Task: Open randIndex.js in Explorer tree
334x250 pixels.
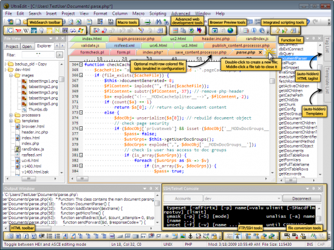Action: pos(33,149)
